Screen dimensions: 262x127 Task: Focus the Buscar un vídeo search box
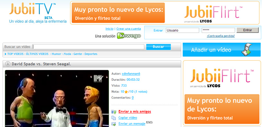pyautogui.click(x=88, y=47)
